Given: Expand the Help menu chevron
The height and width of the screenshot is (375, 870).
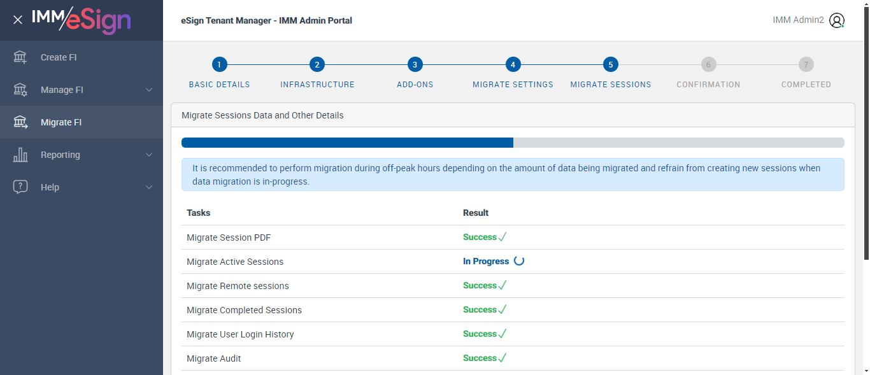Looking at the screenshot, I should click(x=149, y=187).
